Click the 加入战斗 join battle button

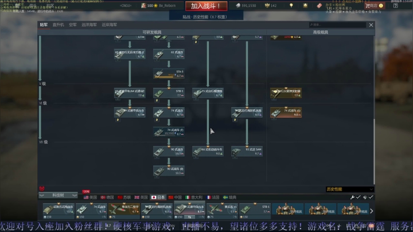tap(206, 6)
